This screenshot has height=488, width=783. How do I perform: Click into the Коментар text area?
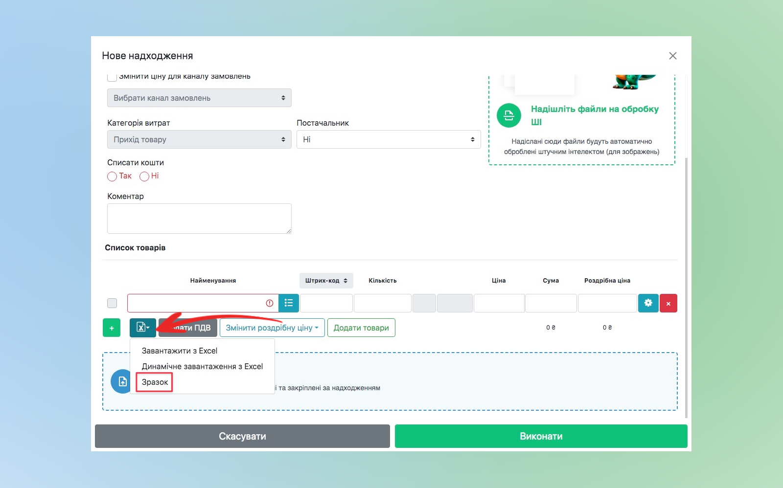tap(199, 219)
